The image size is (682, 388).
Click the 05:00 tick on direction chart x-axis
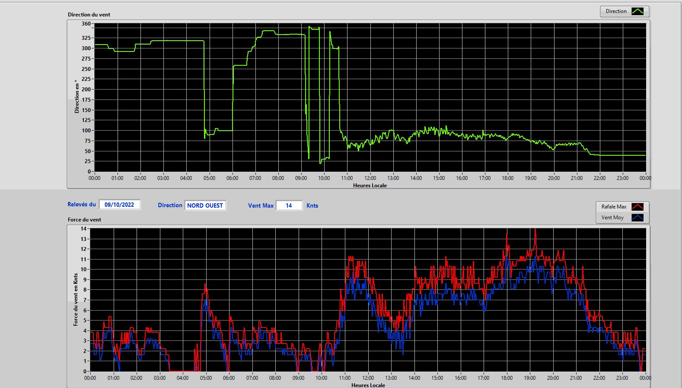pos(209,178)
